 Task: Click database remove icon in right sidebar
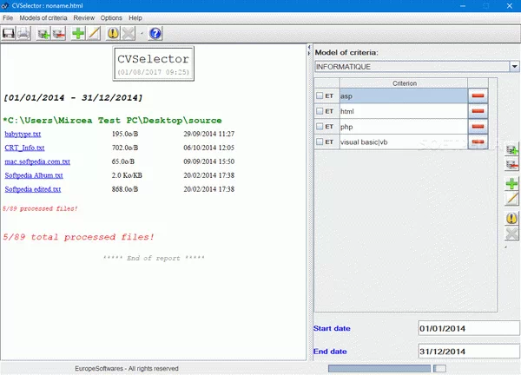511,164
